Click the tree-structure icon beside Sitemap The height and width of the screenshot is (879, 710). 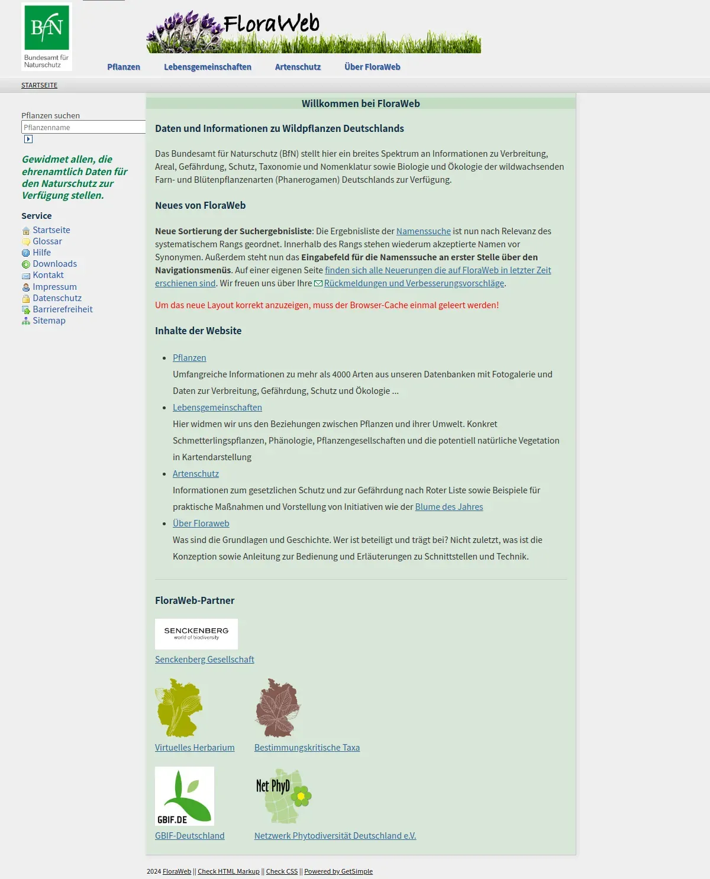coord(25,321)
